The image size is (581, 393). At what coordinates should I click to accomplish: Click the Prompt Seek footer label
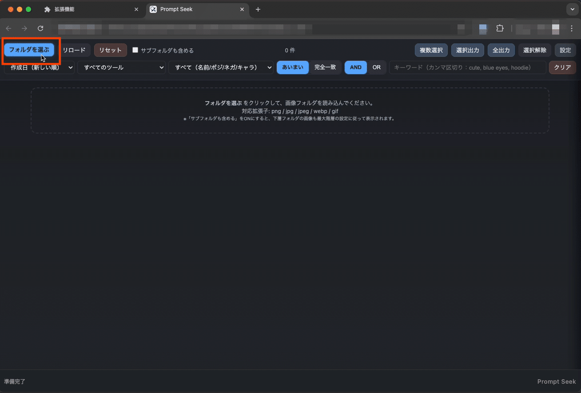(557, 381)
